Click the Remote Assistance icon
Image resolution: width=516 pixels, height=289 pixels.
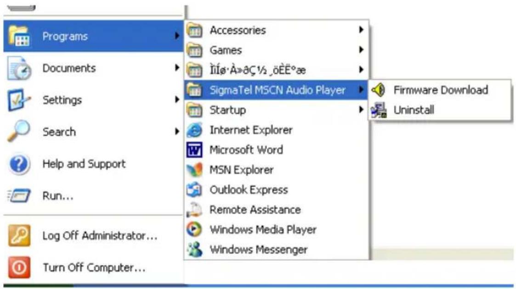(x=194, y=210)
